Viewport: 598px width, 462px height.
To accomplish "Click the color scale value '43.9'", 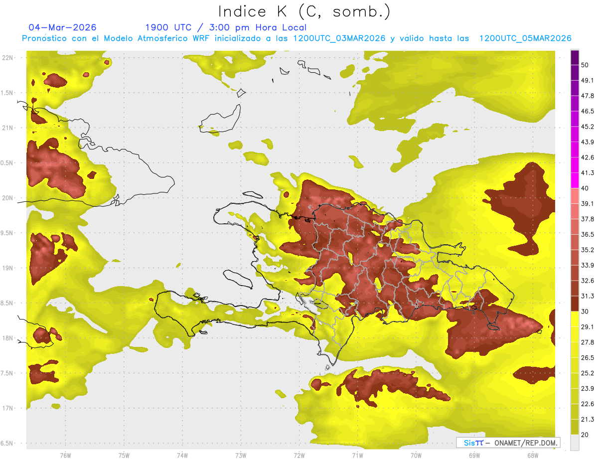I will [588, 142].
